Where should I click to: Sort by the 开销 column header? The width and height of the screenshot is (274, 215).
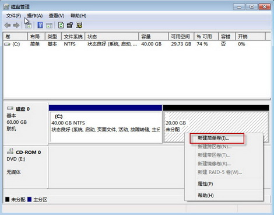pyautogui.click(x=250, y=37)
